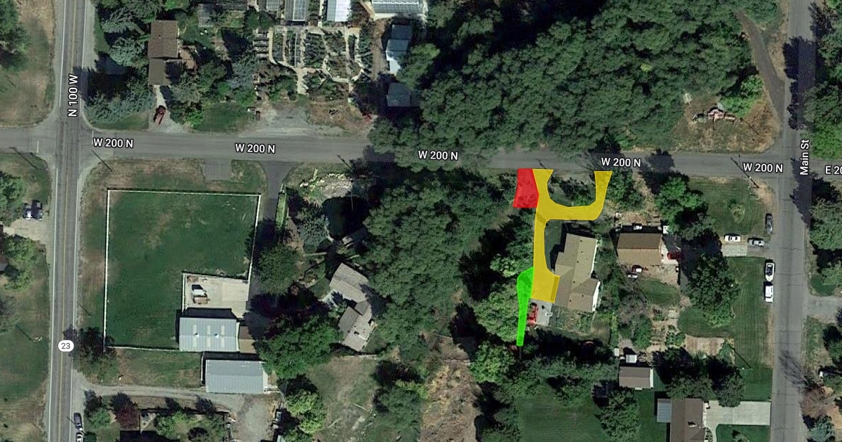Screen dimensions: 842x442
Task: Click the brown-roofed house east of the yellow overlay
Action: tap(640, 250)
